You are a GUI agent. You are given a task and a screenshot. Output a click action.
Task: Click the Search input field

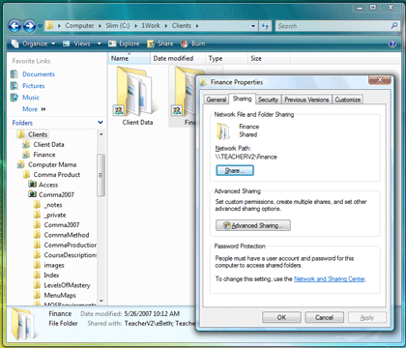point(333,26)
